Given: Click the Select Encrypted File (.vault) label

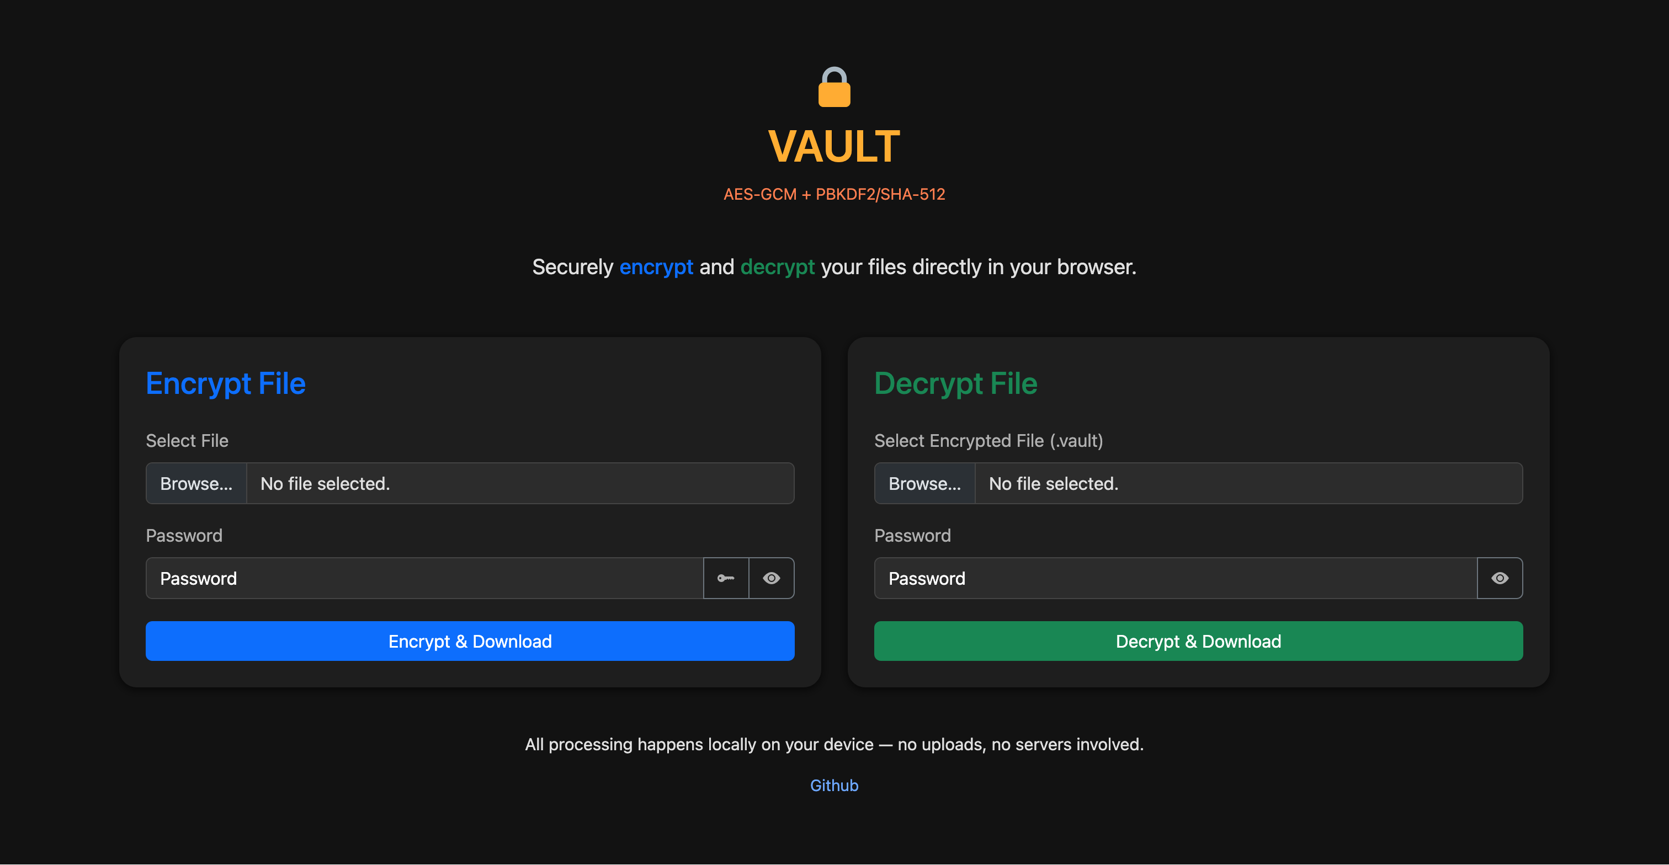Looking at the screenshot, I should [988, 441].
